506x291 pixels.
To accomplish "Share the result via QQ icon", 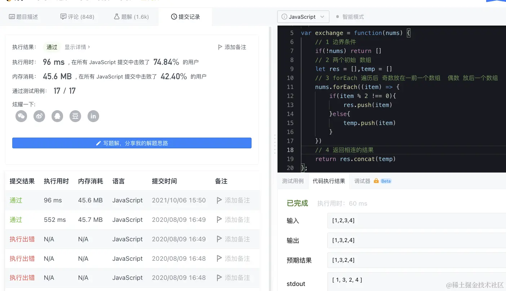I will coord(57,116).
